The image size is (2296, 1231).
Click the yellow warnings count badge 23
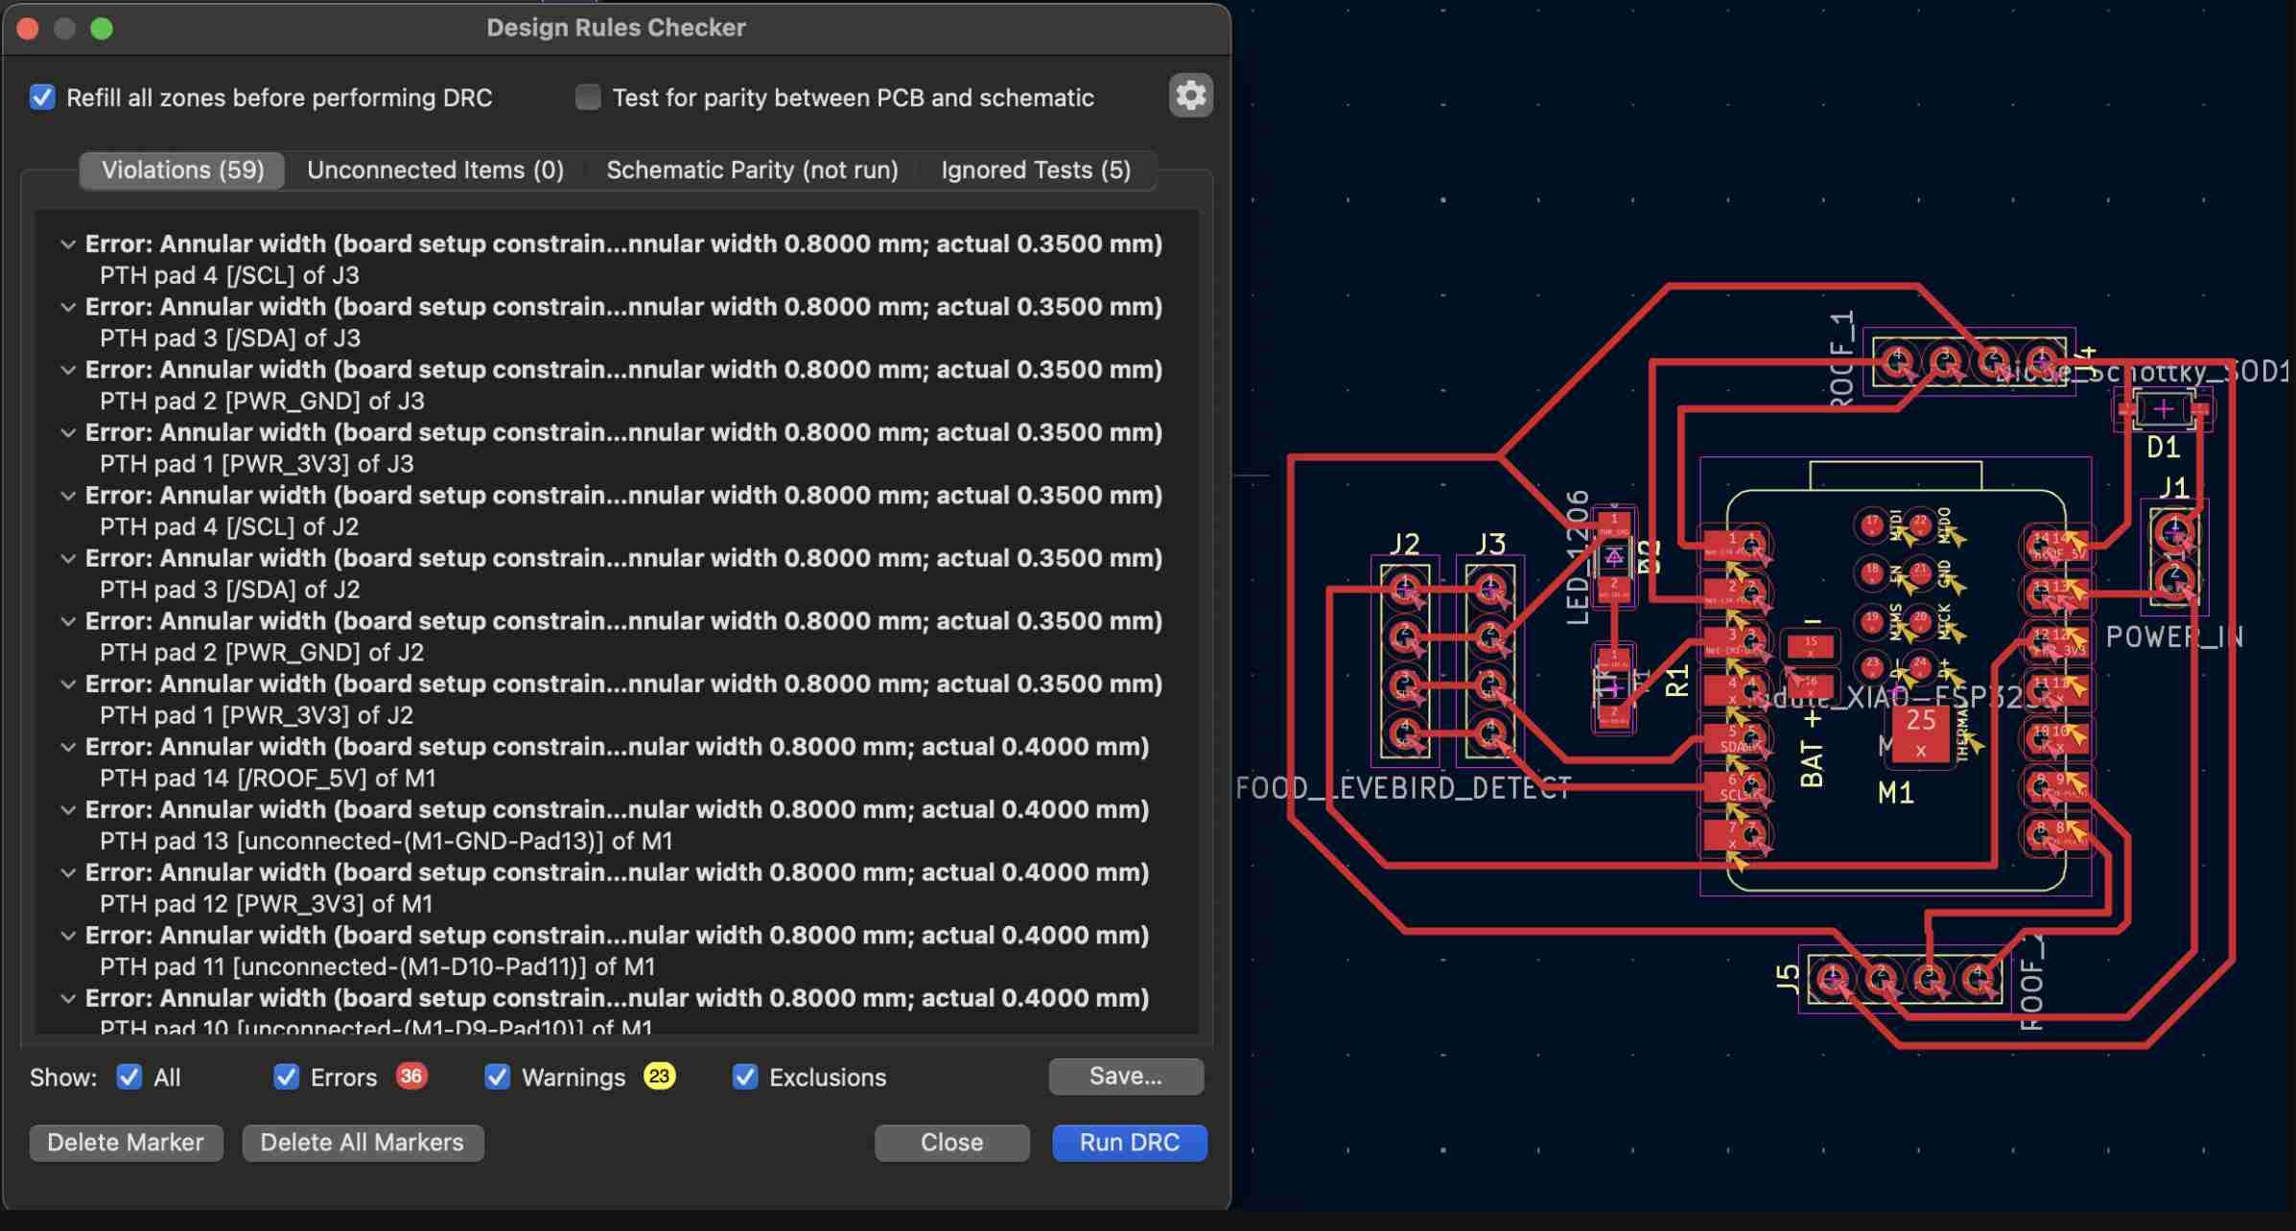(x=659, y=1077)
